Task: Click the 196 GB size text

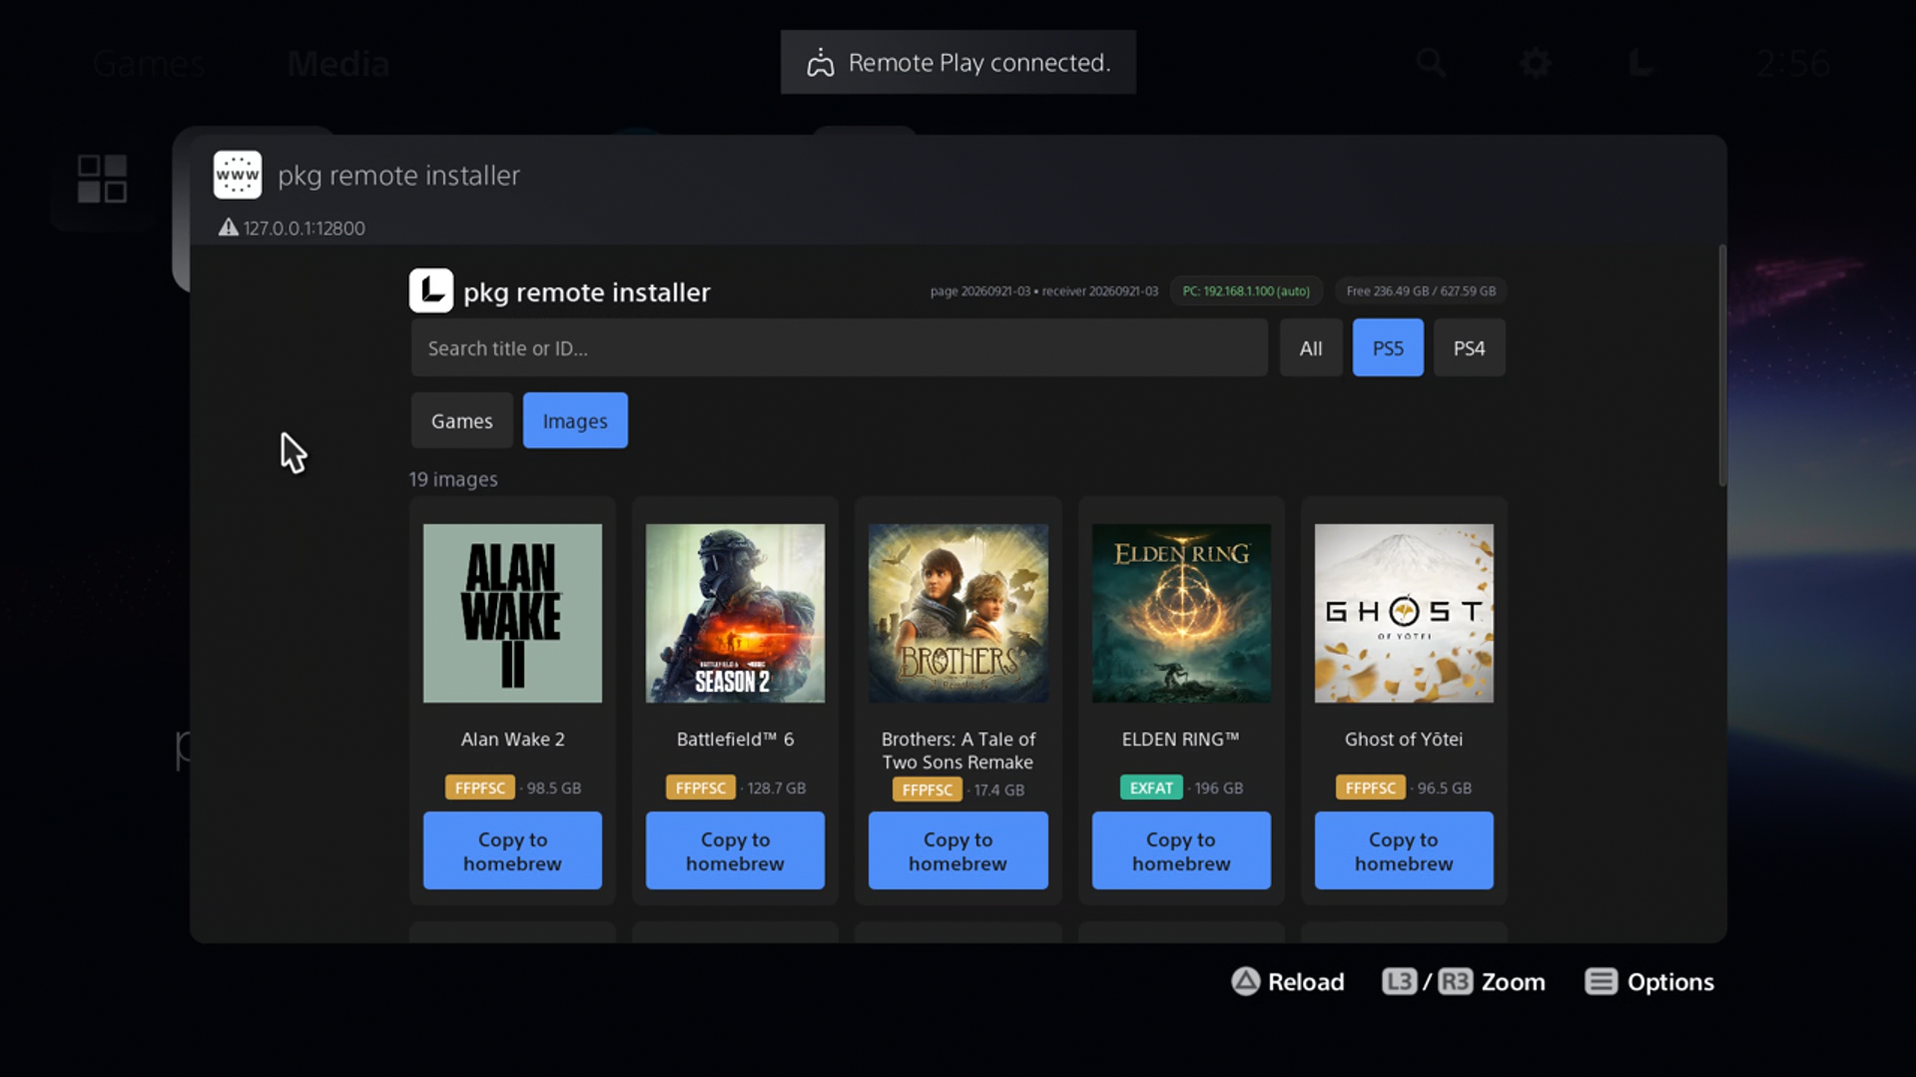Action: coord(1219,789)
